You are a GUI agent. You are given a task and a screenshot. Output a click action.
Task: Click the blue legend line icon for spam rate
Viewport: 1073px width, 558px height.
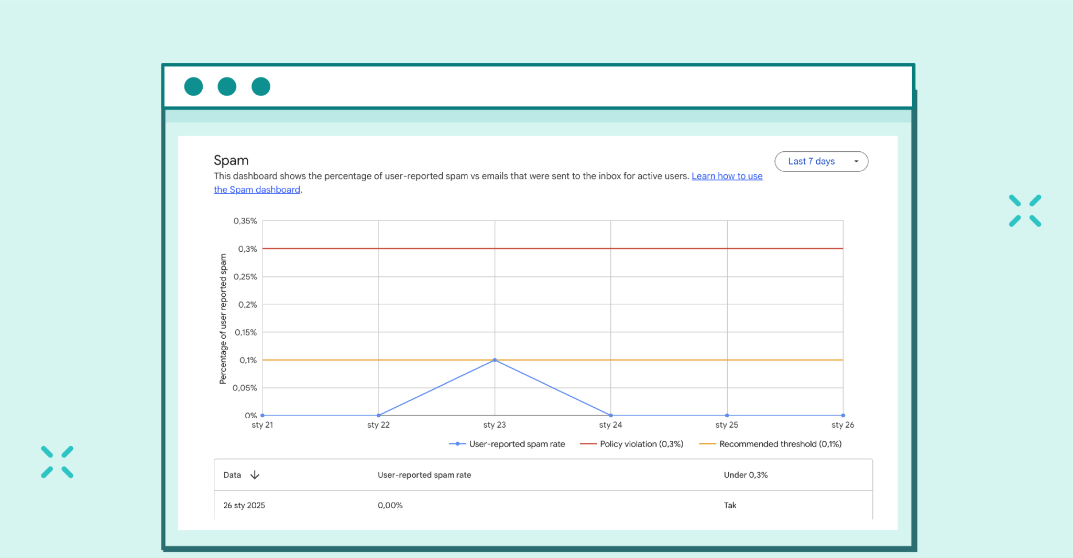[x=457, y=443]
